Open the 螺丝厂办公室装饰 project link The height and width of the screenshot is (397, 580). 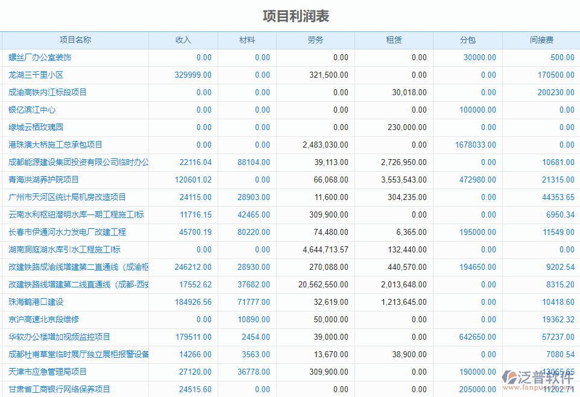(x=40, y=57)
